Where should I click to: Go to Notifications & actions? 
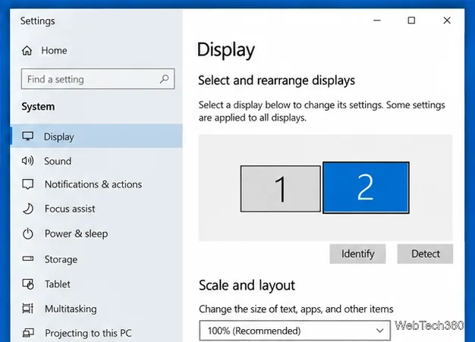tap(93, 184)
